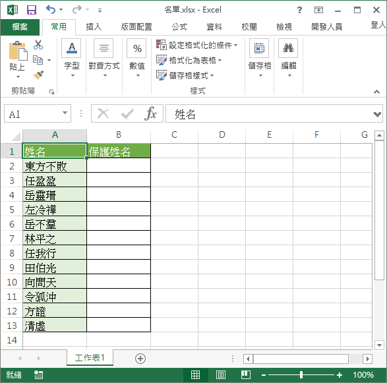This screenshot has width=387, height=383.
Task: Select the 工作表1 sheet tab
Action: [x=90, y=358]
